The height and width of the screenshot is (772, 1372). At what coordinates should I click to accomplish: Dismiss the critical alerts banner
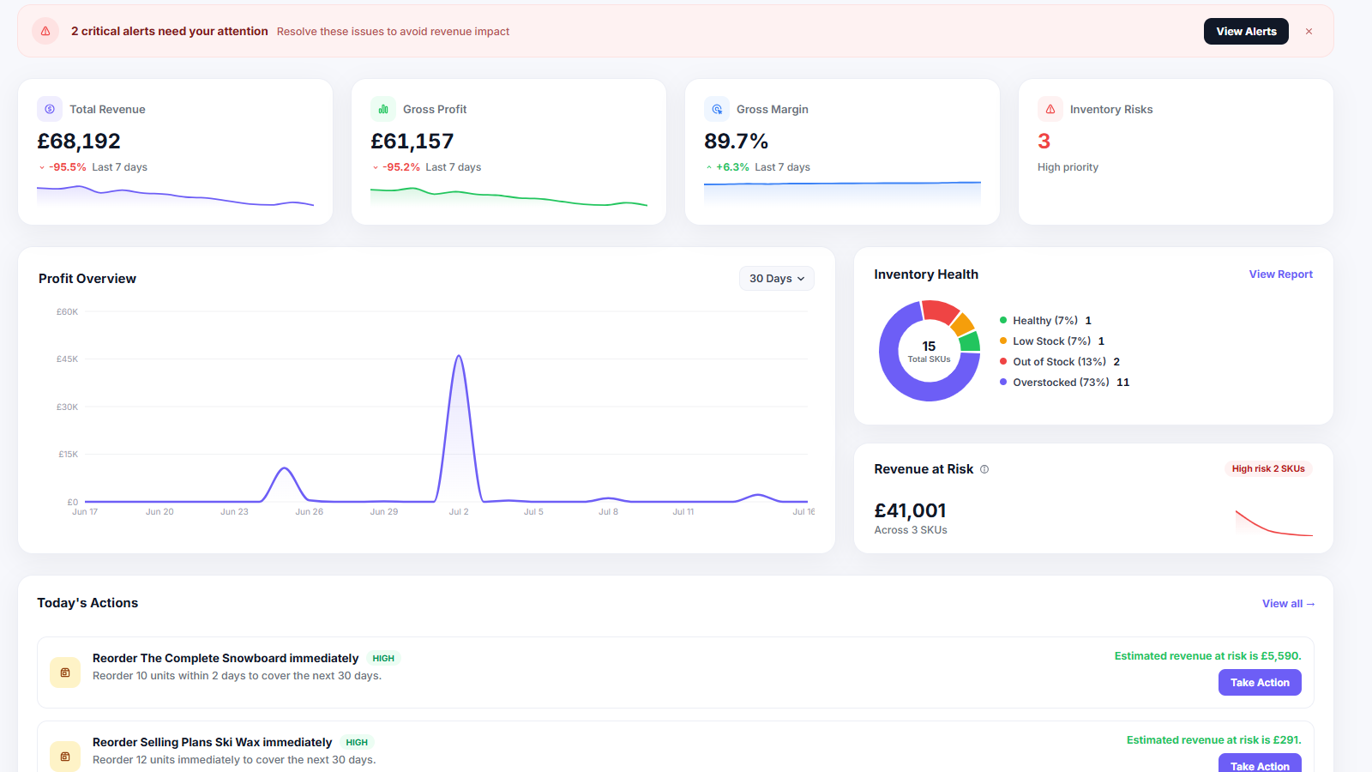1309,32
